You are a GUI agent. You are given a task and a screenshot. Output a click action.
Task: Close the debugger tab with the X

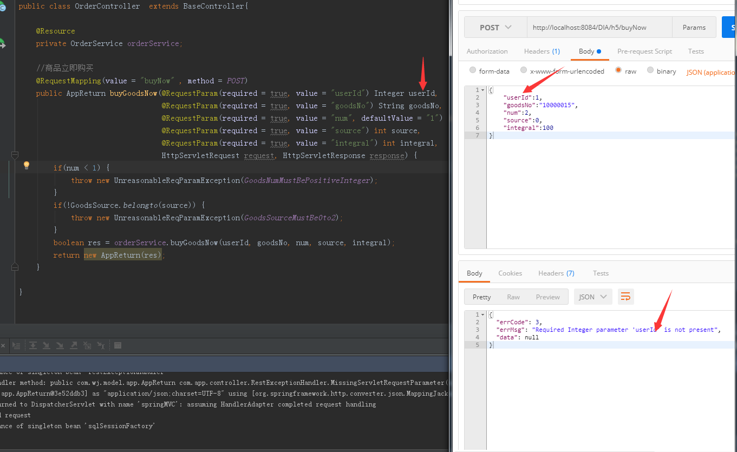click(x=3, y=345)
